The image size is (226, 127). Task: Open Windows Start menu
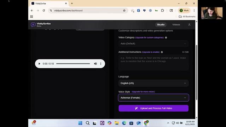click(80, 123)
